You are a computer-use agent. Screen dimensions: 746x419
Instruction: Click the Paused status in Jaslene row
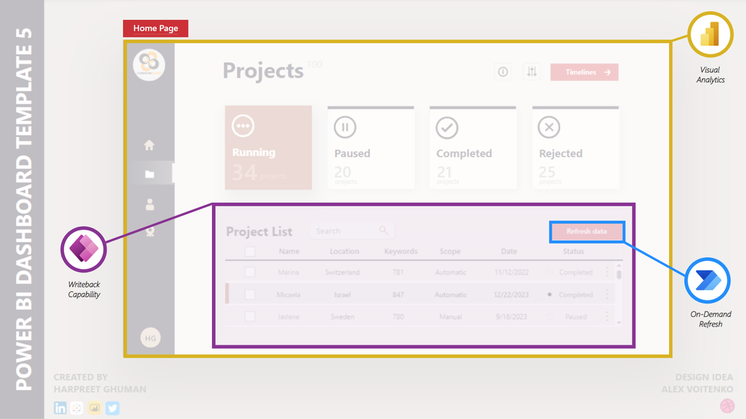point(576,316)
